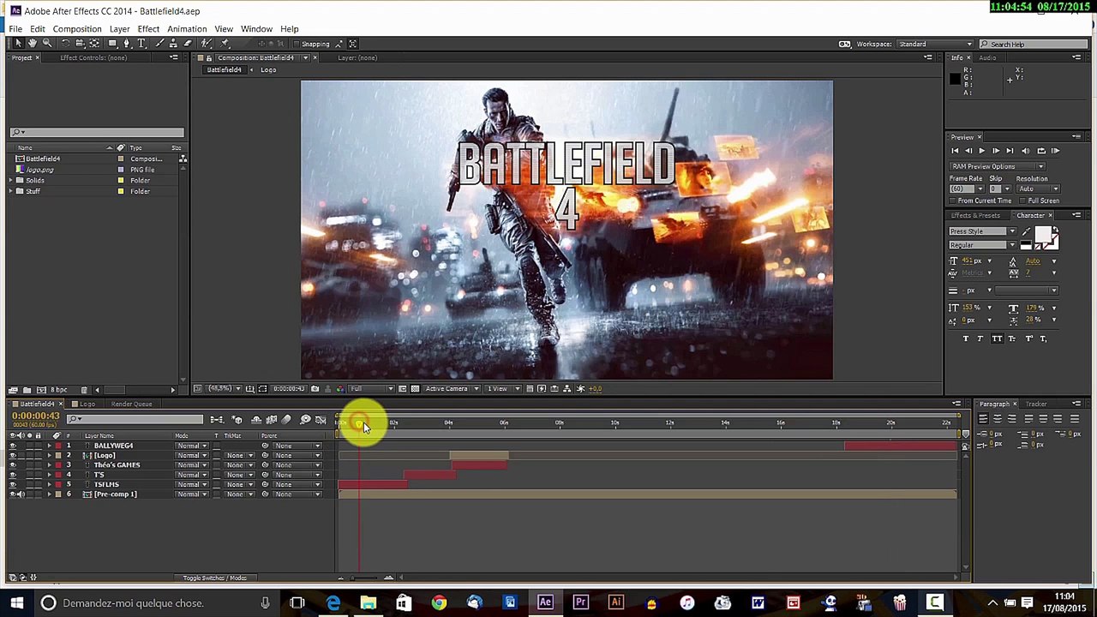Click the Project panel search field
Screen dimensions: 1097x617
[97, 132]
